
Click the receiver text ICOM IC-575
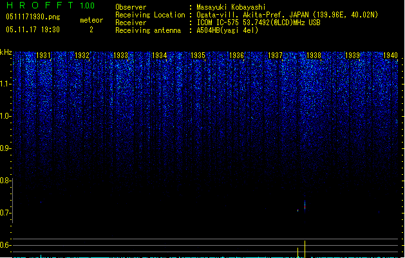pos(218,23)
